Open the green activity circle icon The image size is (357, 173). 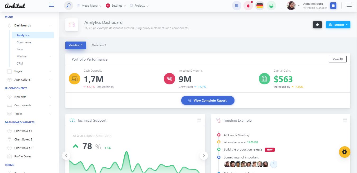click(271, 6)
